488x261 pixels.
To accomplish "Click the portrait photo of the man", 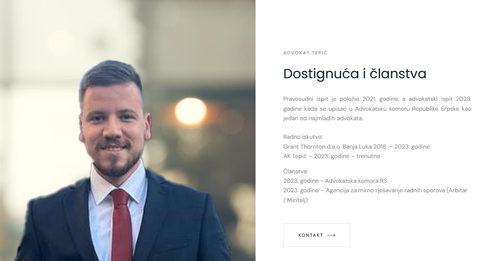I will click(128, 130).
